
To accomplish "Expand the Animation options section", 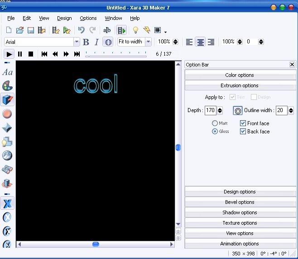I will (240, 244).
